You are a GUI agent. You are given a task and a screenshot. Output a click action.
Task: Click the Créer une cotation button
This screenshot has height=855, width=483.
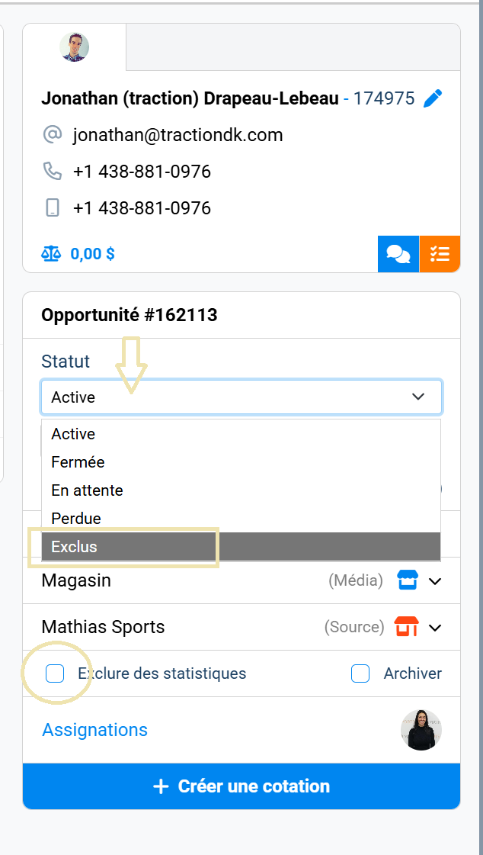pyautogui.click(x=241, y=786)
